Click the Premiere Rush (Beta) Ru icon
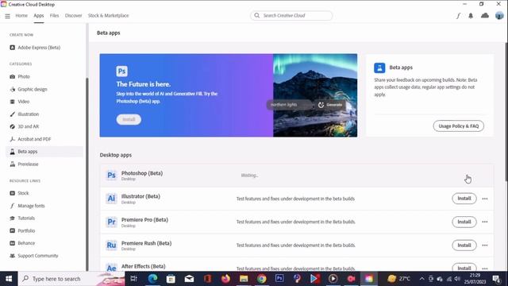508x286 pixels. pyautogui.click(x=111, y=245)
